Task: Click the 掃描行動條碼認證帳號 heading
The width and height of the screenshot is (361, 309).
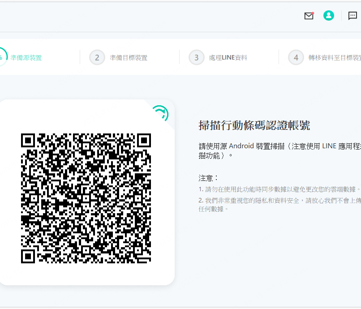Action: pyautogui.click(x=254, y=125)
